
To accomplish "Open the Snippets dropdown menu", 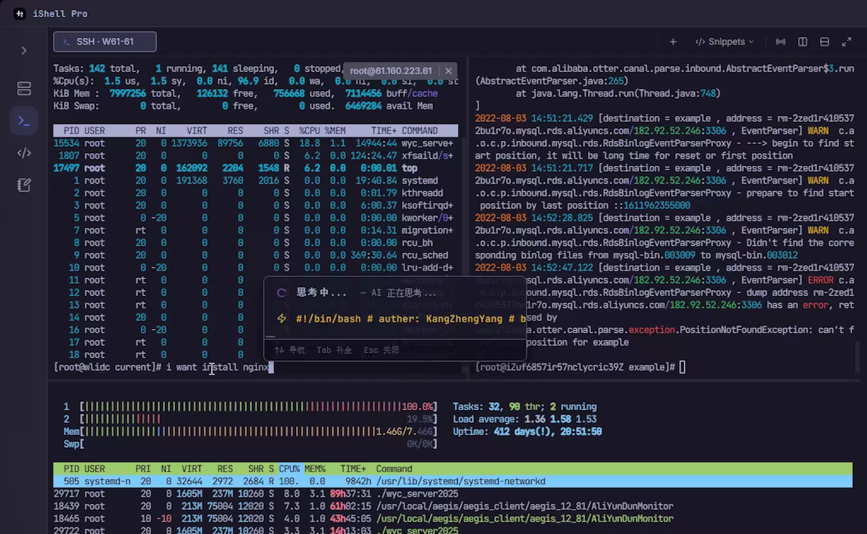I will point(724,42).
